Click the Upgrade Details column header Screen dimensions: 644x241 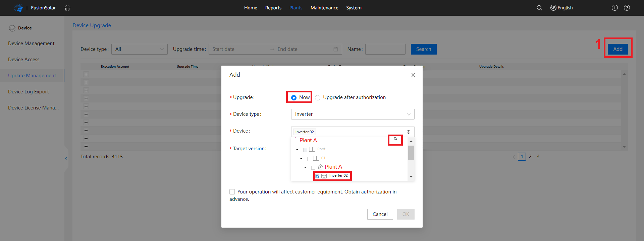point(491,67)
